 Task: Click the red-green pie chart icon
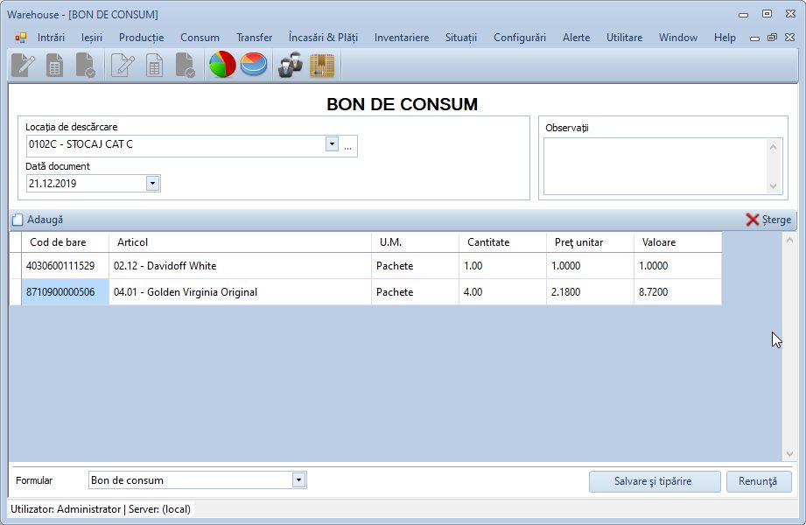(x=222, y=66)
